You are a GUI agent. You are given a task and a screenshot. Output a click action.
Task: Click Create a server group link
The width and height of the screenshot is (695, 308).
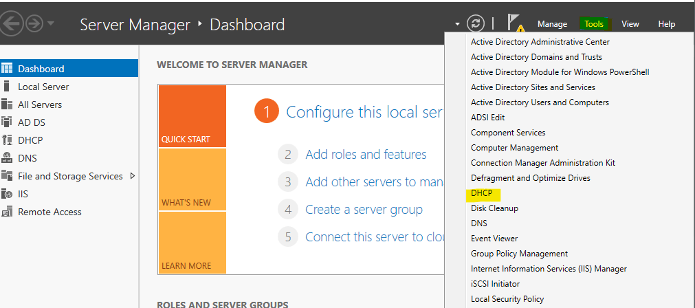point(364,210)
